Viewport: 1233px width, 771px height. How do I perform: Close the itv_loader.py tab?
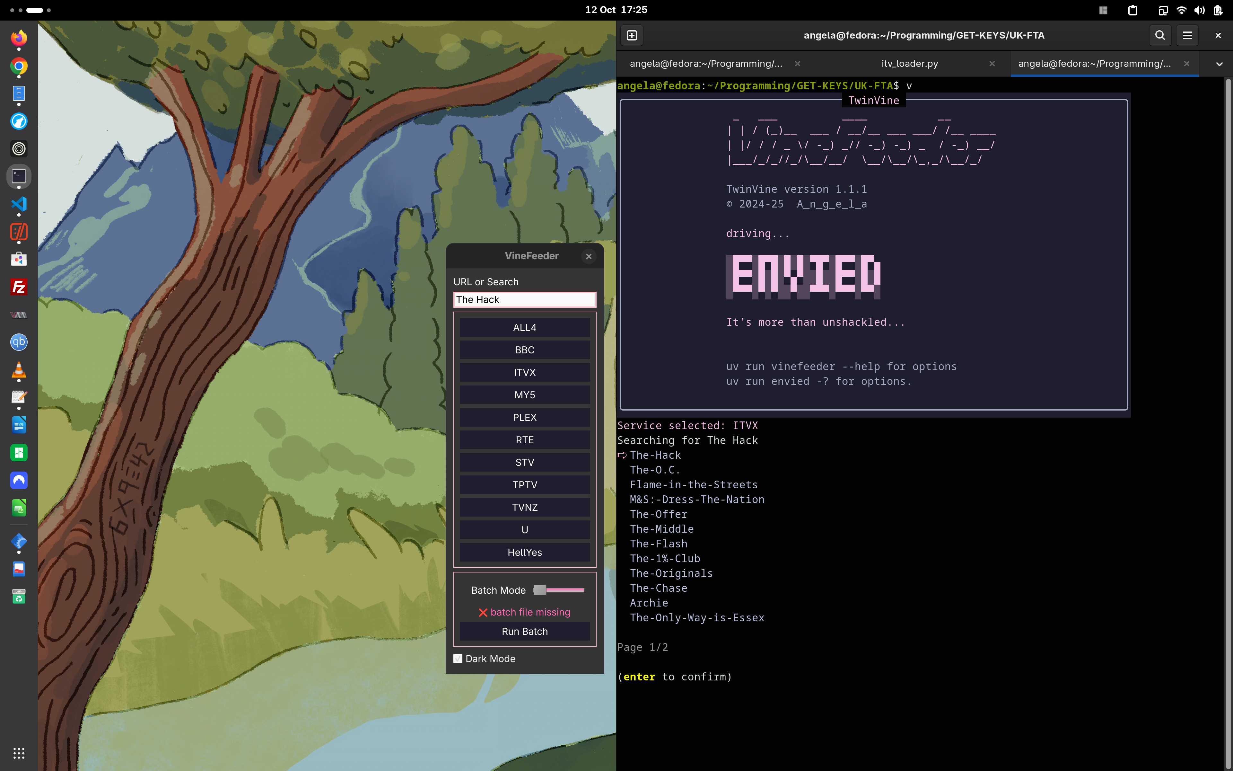tap(992, 64)
